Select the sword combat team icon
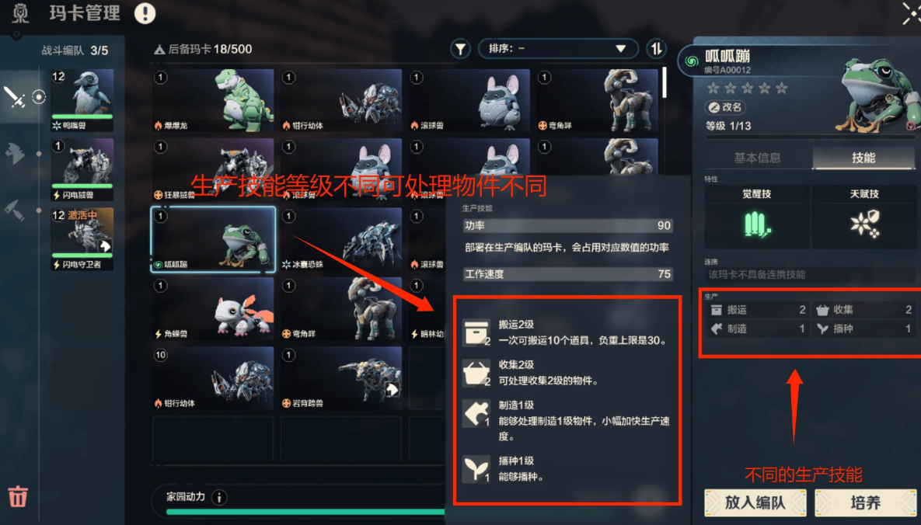Image resolution: width=921 pixels, height=525 pixels. [x=14, y=97]
